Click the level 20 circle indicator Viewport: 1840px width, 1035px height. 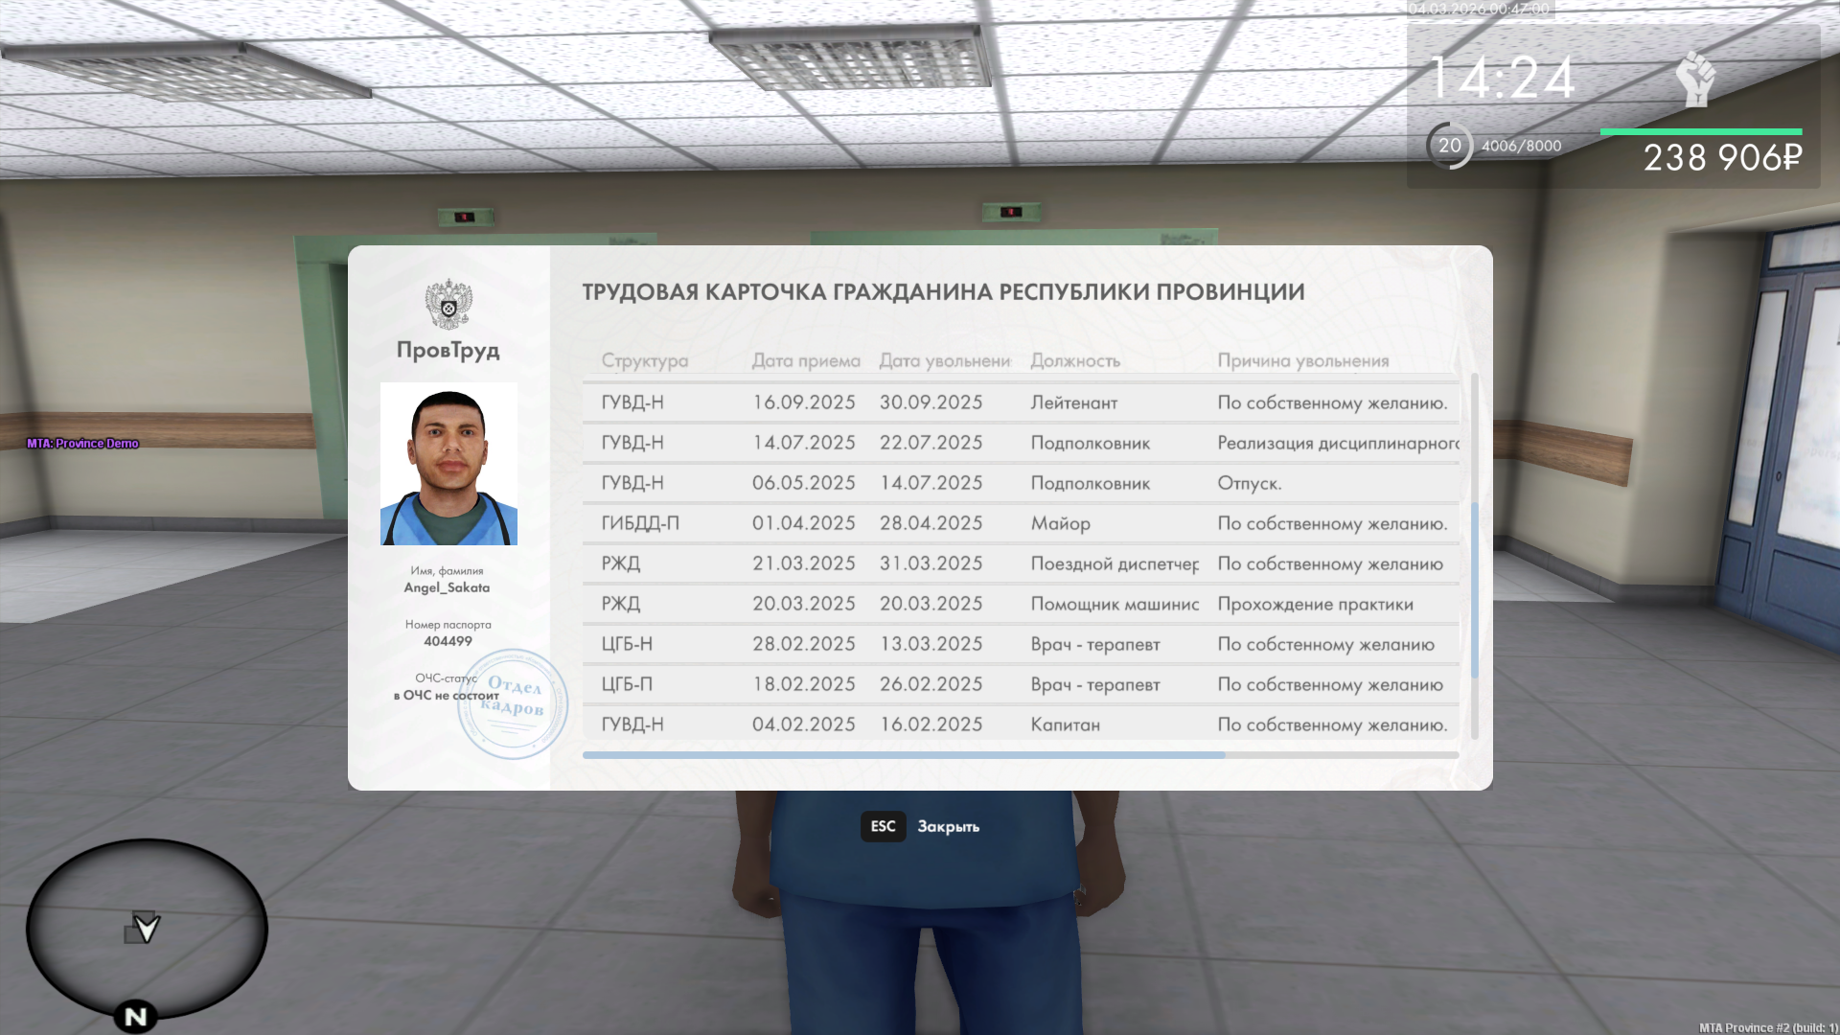tap(1449, 146)
